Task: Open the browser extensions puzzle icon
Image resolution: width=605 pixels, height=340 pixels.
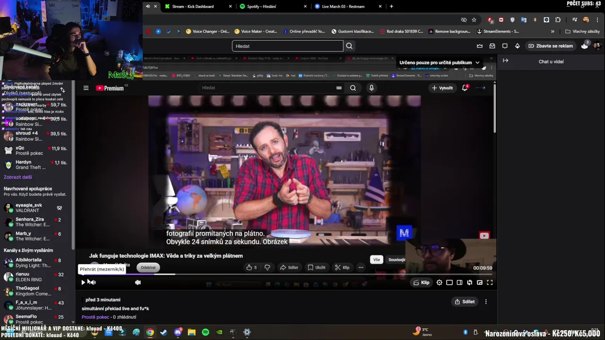Action: tap(558, 20)
